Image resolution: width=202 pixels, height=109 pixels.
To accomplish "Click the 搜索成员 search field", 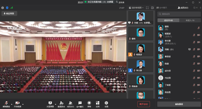I will click(x=179, y=14).
